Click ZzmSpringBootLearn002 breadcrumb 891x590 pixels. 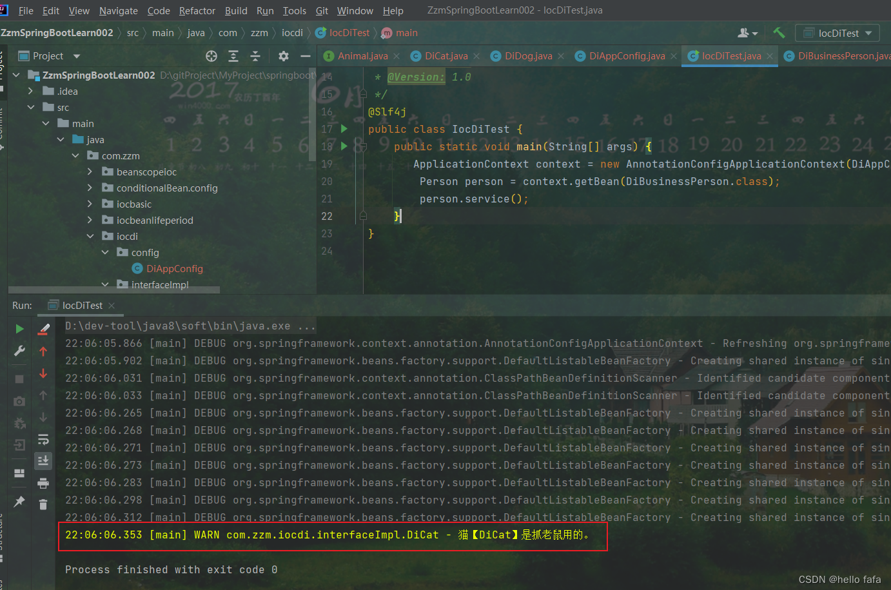[x=57, y=33]
